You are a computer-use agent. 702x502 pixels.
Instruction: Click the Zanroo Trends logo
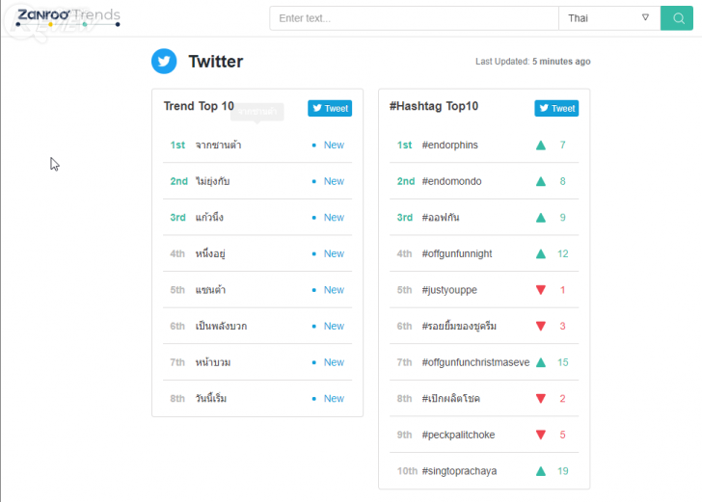(x=67, y=15)
